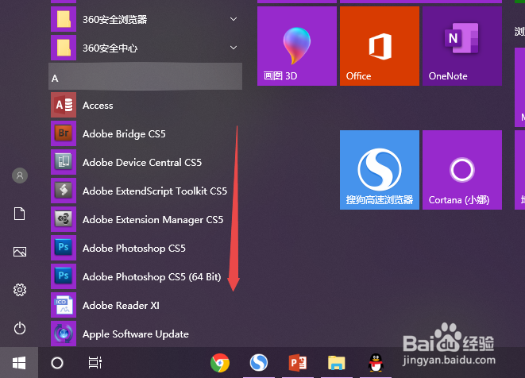Open QQ penguin on the taskbar
The height and width of the screenshot is (378, 525).
[x=376, y=363]
